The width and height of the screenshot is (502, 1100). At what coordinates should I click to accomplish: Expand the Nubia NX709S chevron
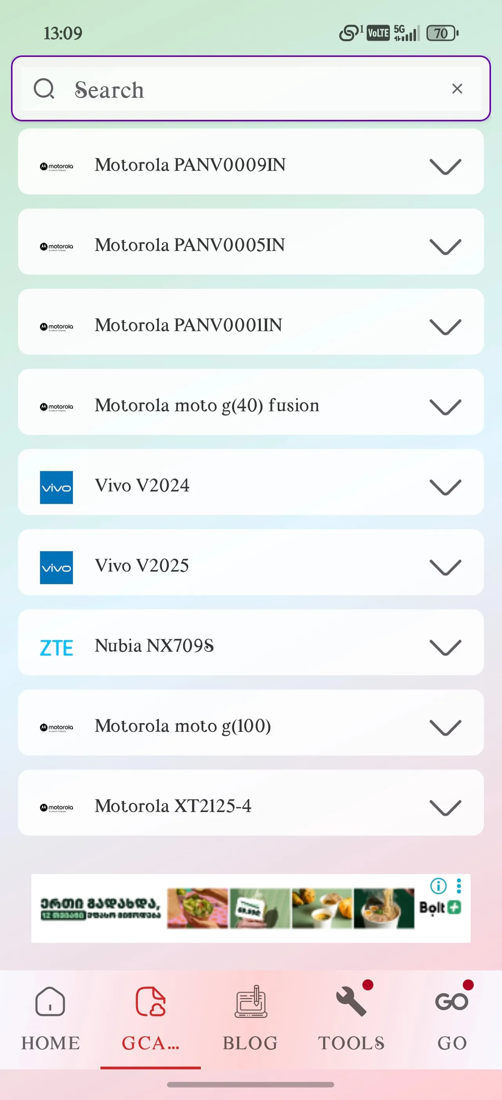point(445,647)
